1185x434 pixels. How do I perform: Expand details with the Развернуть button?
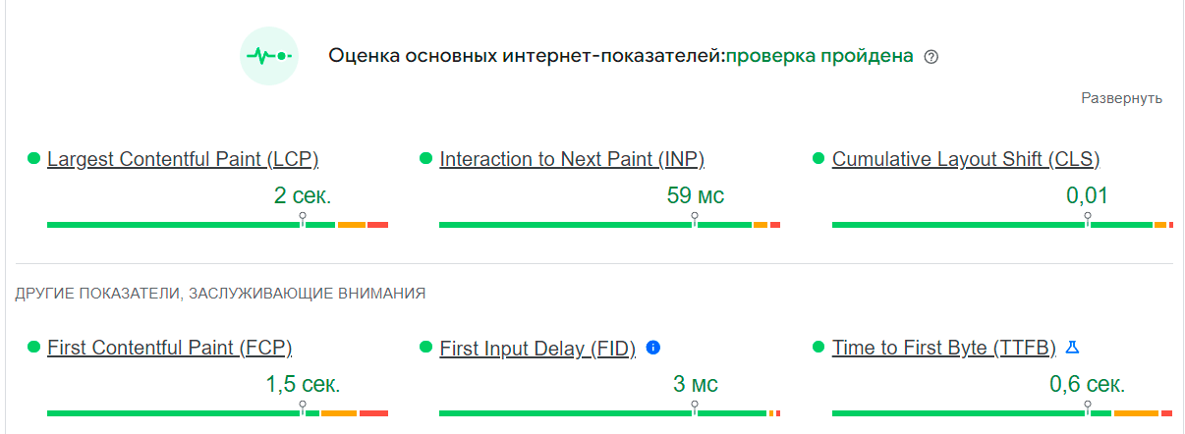tap(1121, 98)
